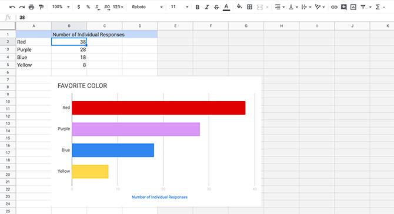The height and width of the screenshot is (214, 394).
Task: Redo the last undone action
Action: point(22,7)
